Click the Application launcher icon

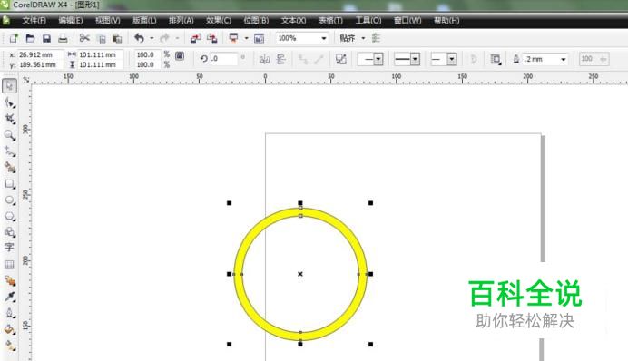click(233, 38)
